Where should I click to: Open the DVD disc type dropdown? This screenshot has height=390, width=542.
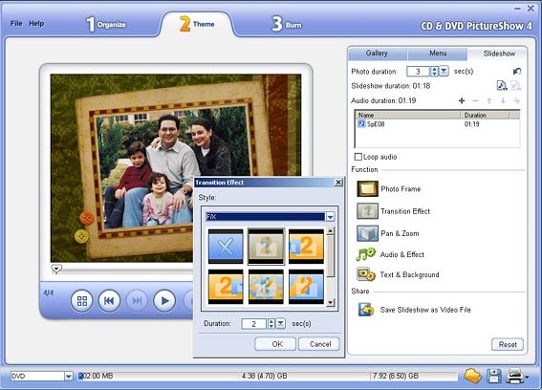69,376
